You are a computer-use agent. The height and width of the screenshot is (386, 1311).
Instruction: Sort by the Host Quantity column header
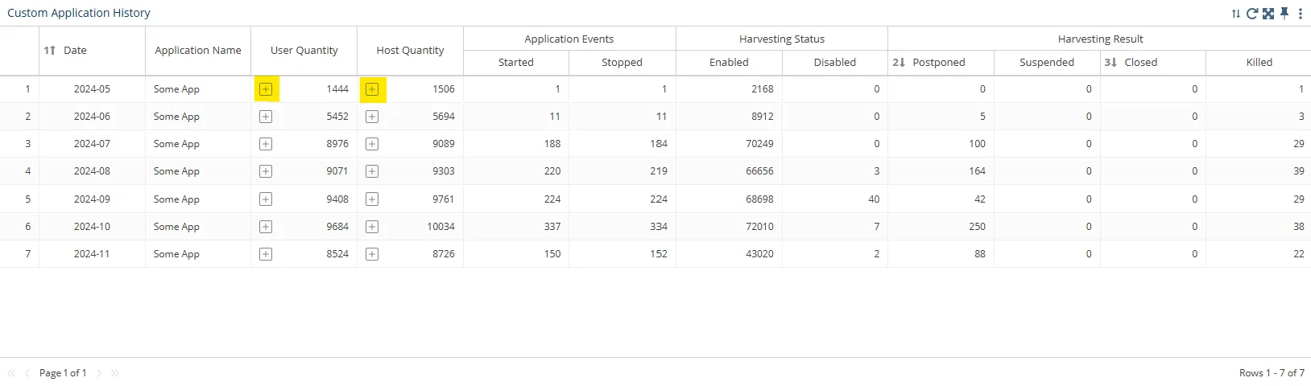click(x=410, y=50)
